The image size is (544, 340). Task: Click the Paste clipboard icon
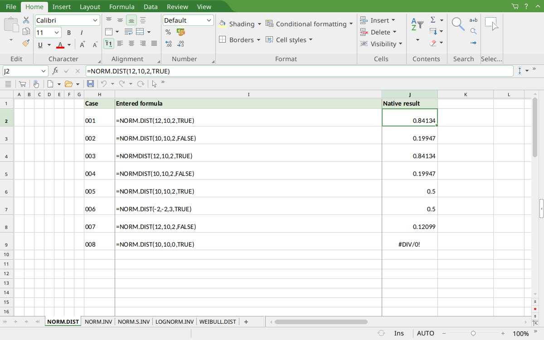point(11,25)
